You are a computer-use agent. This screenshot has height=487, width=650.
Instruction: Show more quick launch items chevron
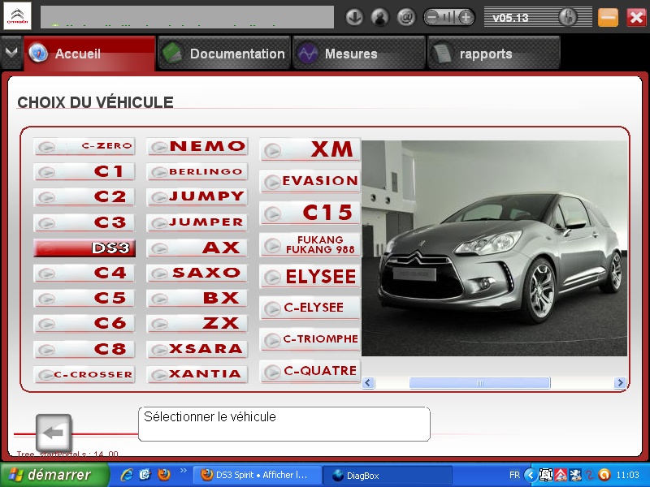tap(184, 470)
